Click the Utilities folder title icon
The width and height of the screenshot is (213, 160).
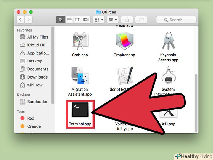click(x=98, y=12)
